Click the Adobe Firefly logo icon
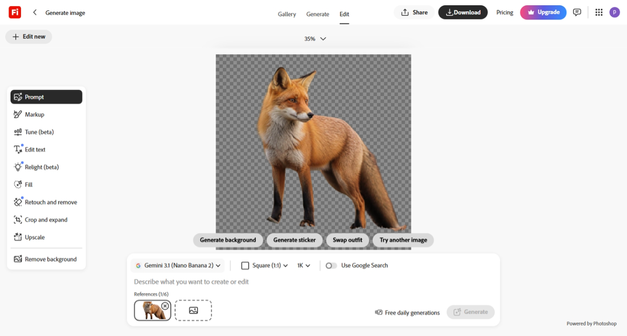The height and width of the screenshot is (336, 627). click(15, 12)
